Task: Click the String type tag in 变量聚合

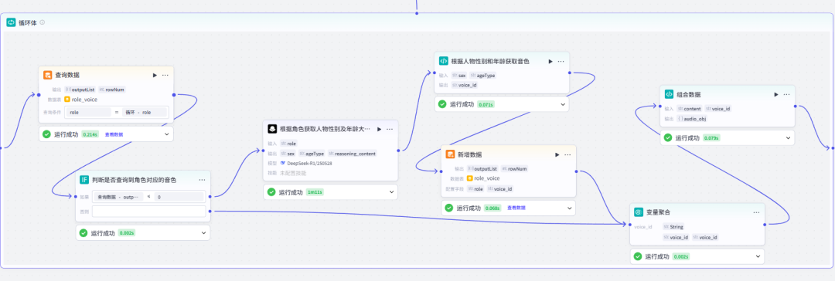Action: 673,227
